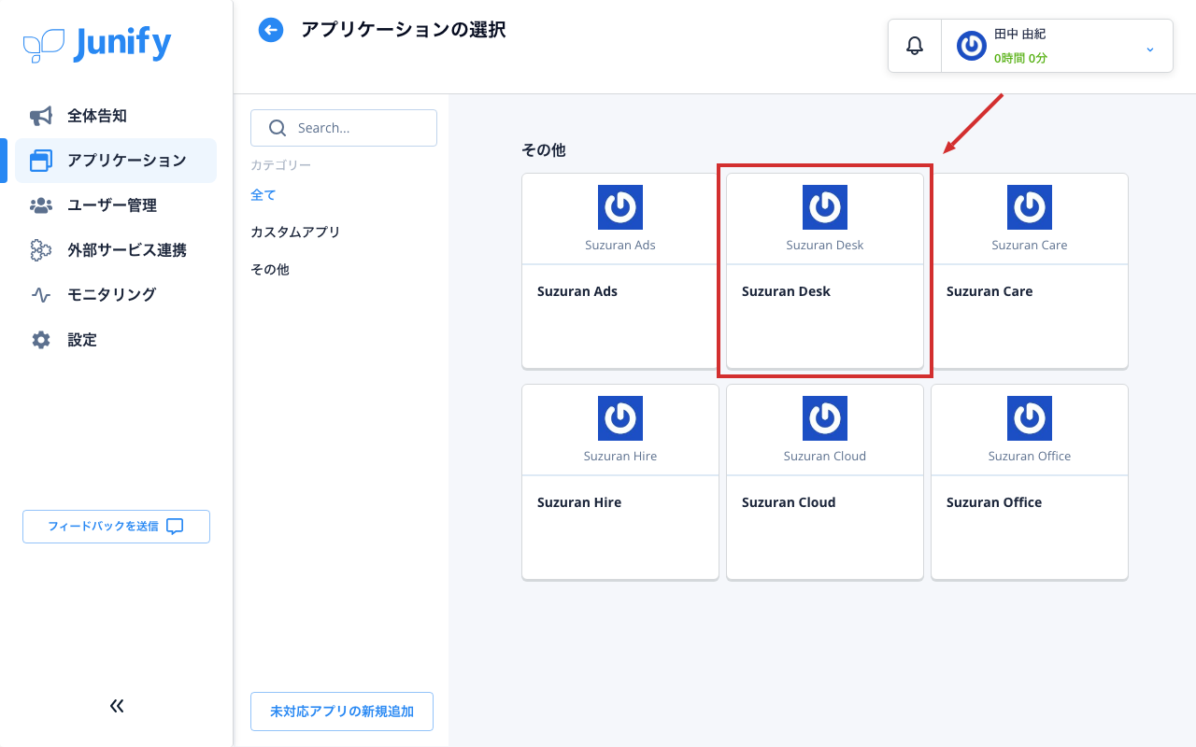Open 設定 menu item

(116, 340)
